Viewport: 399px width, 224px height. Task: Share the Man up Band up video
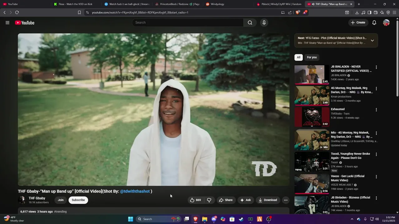(x=226, y=200)
